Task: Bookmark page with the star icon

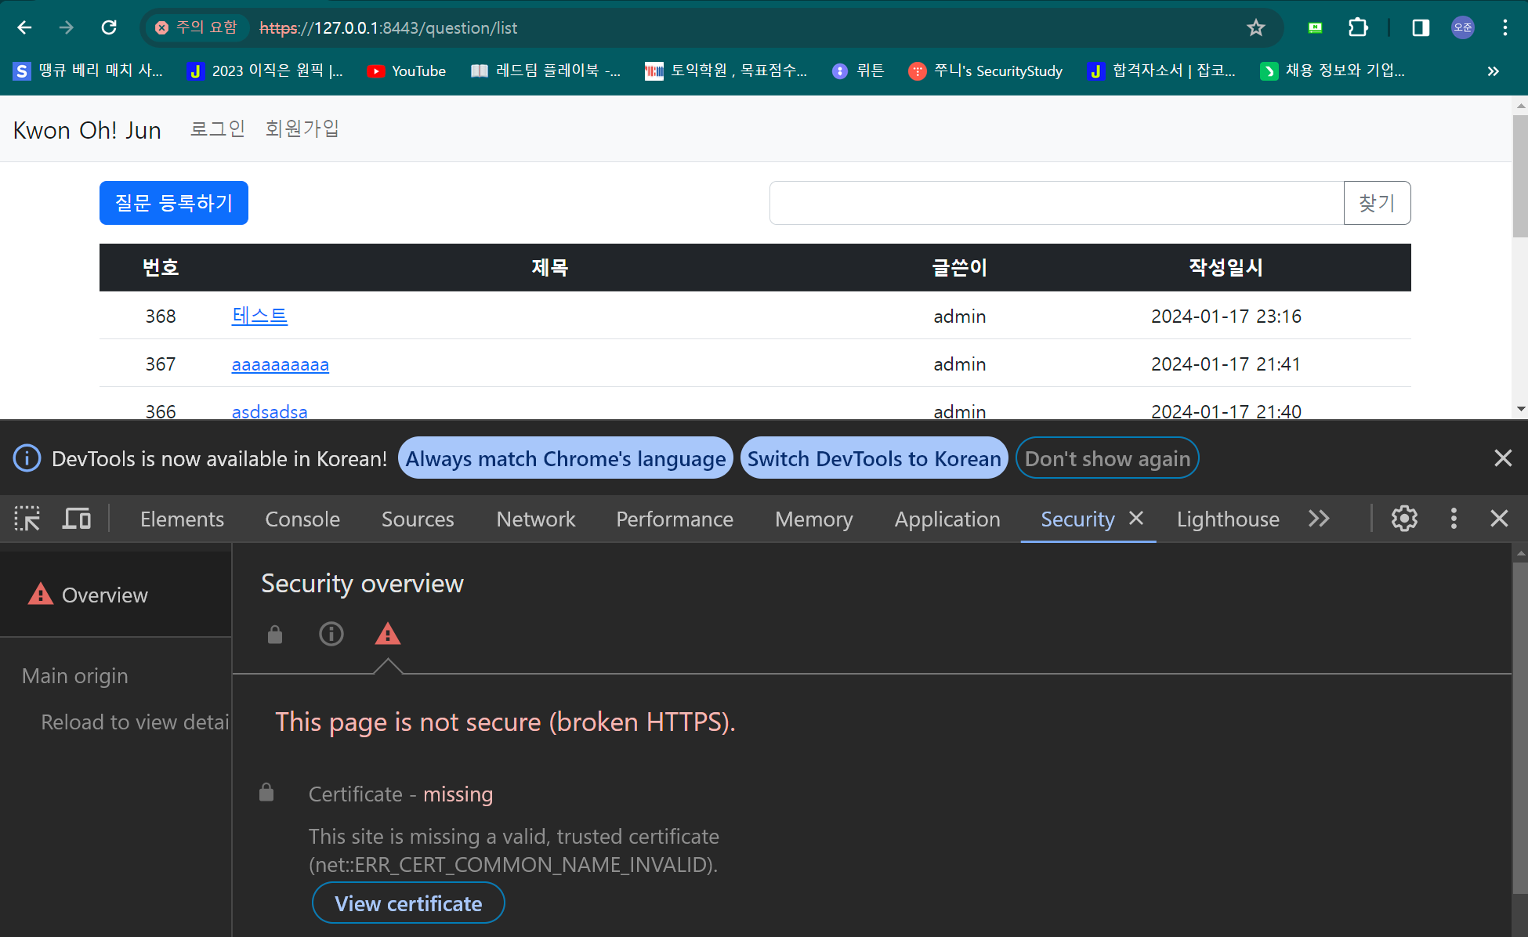Action: pos(1255,28)
